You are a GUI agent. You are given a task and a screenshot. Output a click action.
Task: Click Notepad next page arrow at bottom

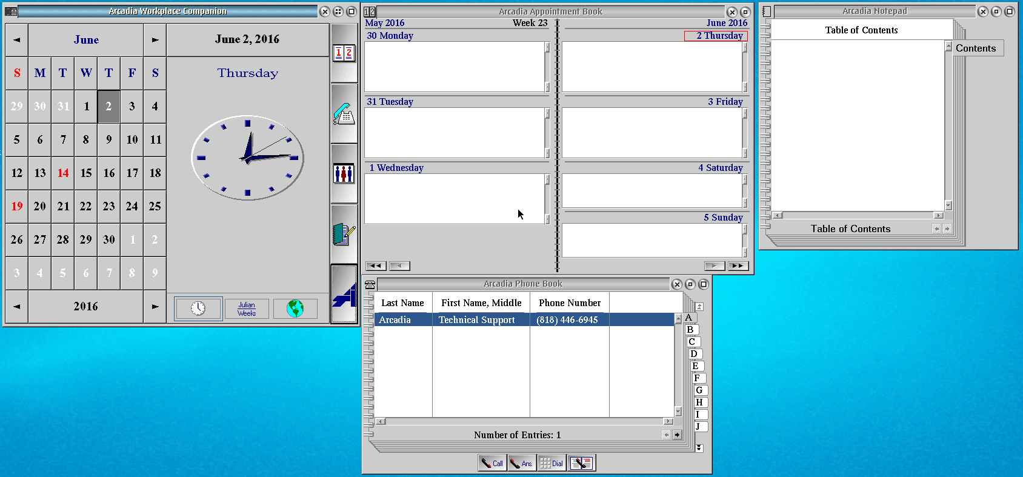947,228
